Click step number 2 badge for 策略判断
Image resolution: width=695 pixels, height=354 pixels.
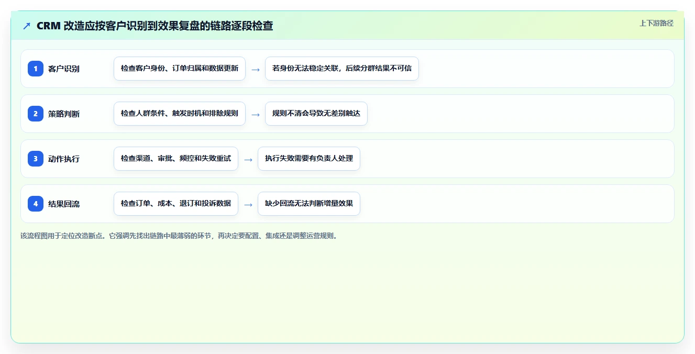coord(36,114)
